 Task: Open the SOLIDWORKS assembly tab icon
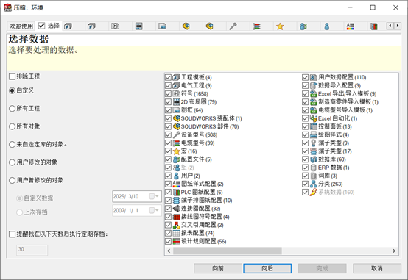pyautogui.click(x=186, y=26)
